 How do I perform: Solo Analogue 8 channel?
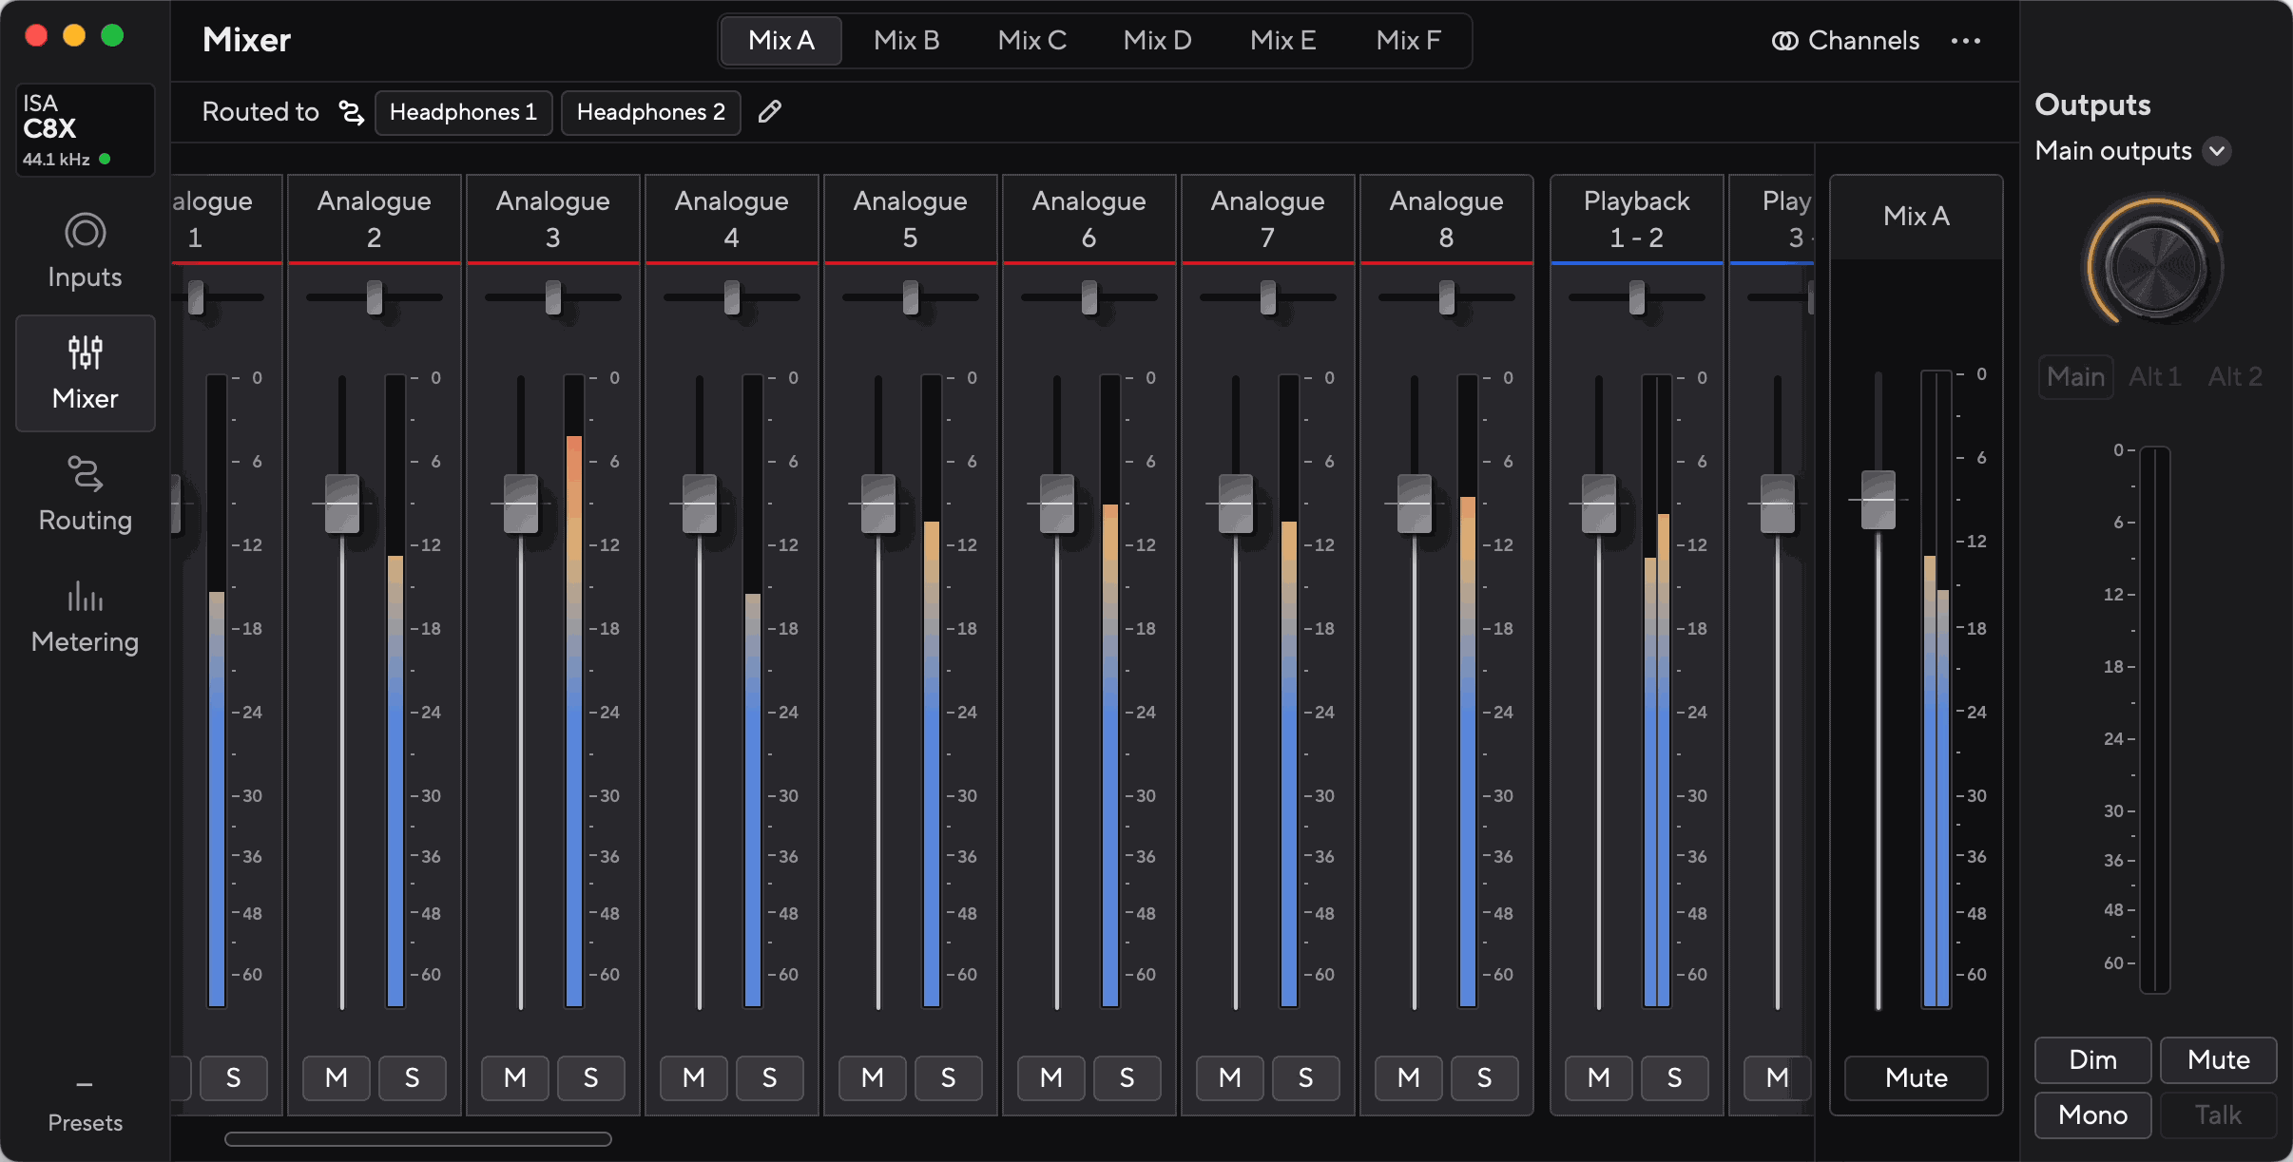(x=1485, y=1077)
